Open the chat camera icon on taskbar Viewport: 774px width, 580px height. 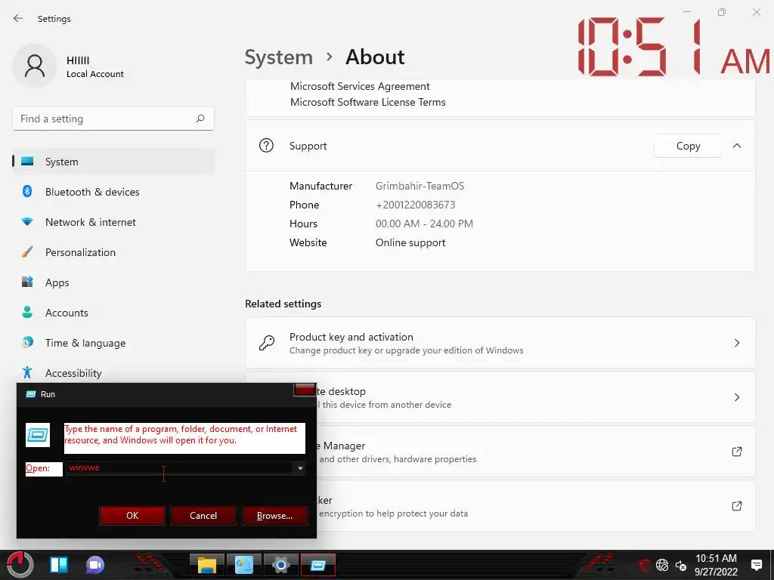[95, 565]
